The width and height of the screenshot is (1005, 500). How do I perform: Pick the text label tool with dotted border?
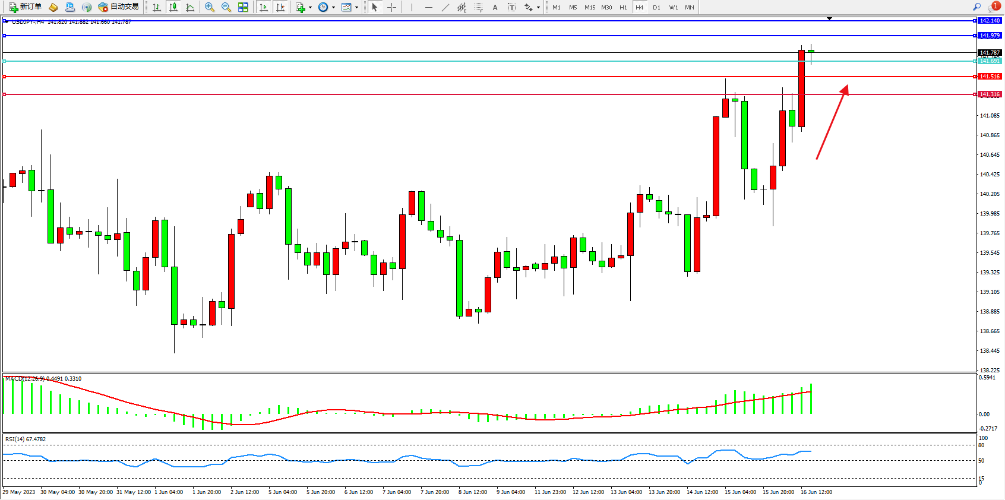tap(511, 7)
